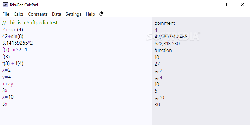250x125 pixels.
Task: Click the result 6
Action: [x=156, y=91]
